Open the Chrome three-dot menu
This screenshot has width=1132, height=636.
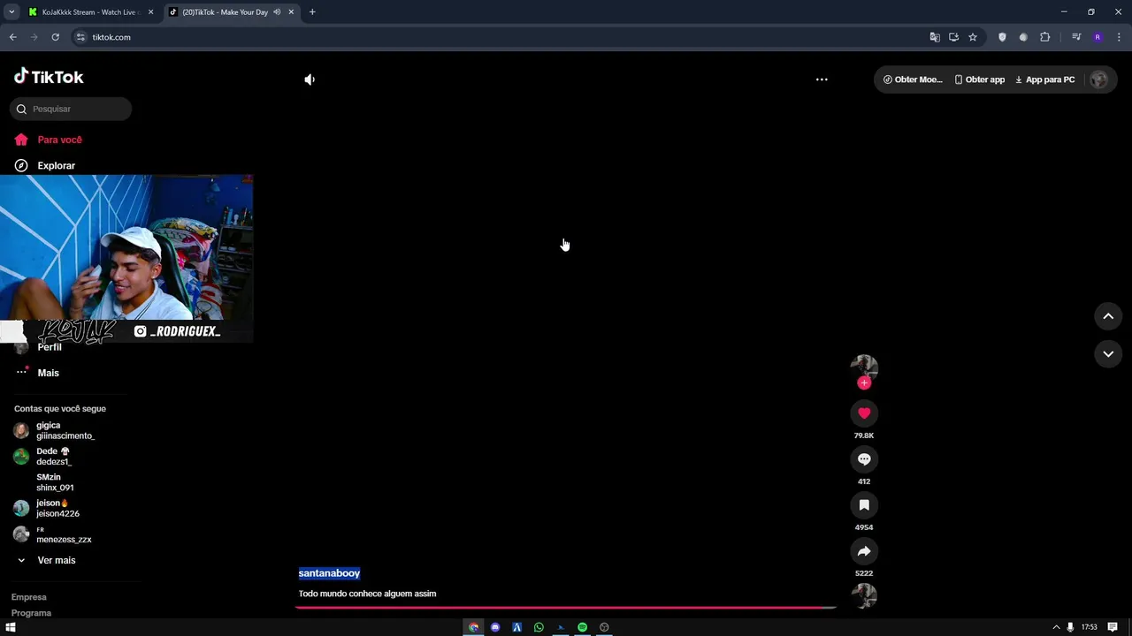pyautogui.click(x=1119, y=37)
